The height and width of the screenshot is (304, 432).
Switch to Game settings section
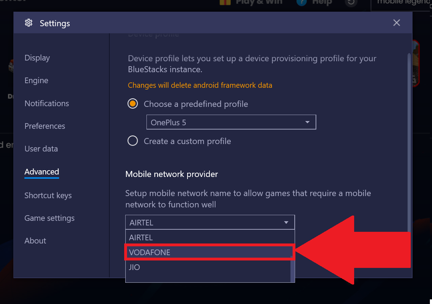pos(50,218)
